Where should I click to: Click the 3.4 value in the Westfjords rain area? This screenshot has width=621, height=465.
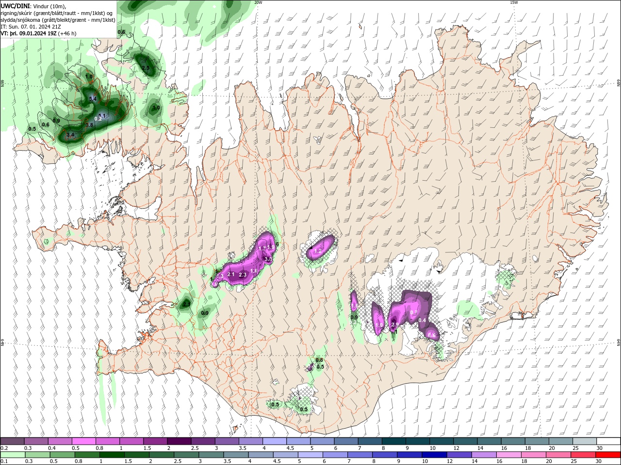[x=70, y=135]
